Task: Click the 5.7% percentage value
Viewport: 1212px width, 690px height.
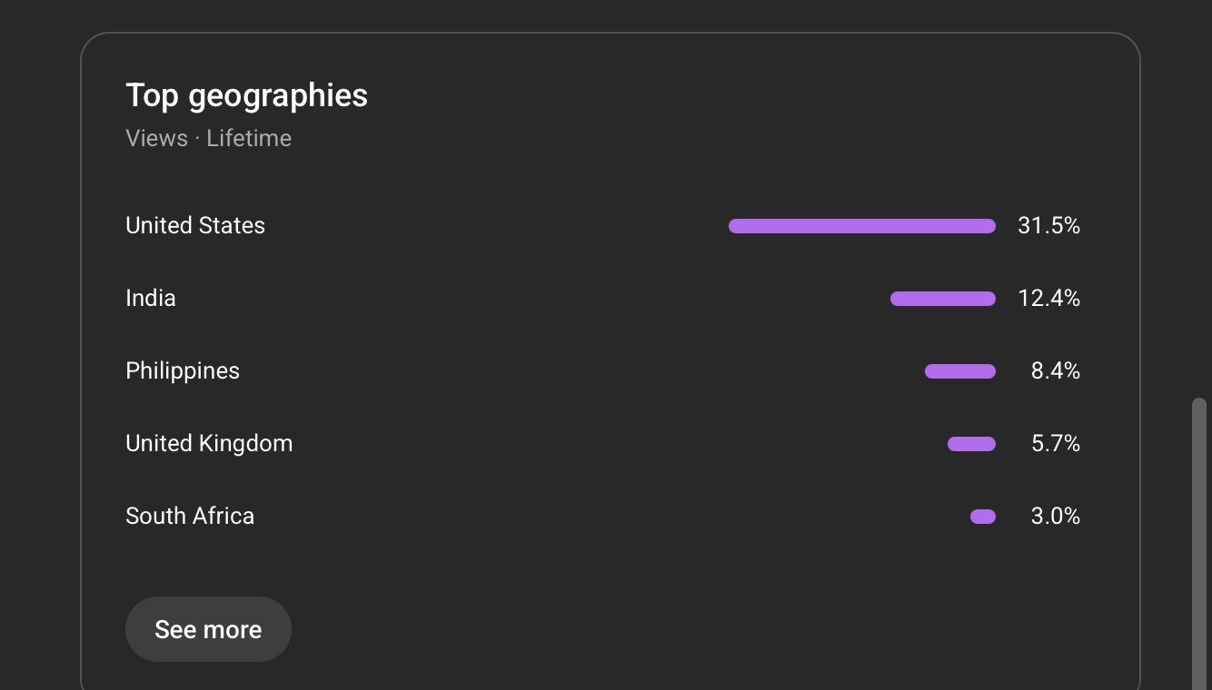Action: [x=1055, y=444]
